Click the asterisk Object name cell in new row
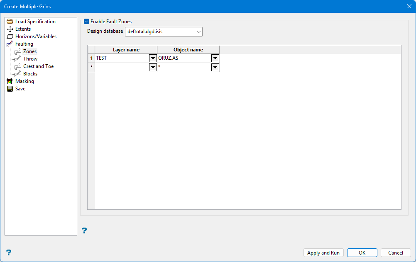The image size is (416, 262). [x=184, y=67]
